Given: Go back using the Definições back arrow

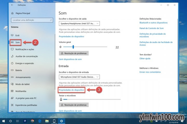Looking at the screenshot, I should click(12, 5).
